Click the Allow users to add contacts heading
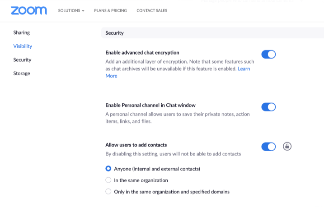This screenshot has height=207, width=324. pos(136,145)
